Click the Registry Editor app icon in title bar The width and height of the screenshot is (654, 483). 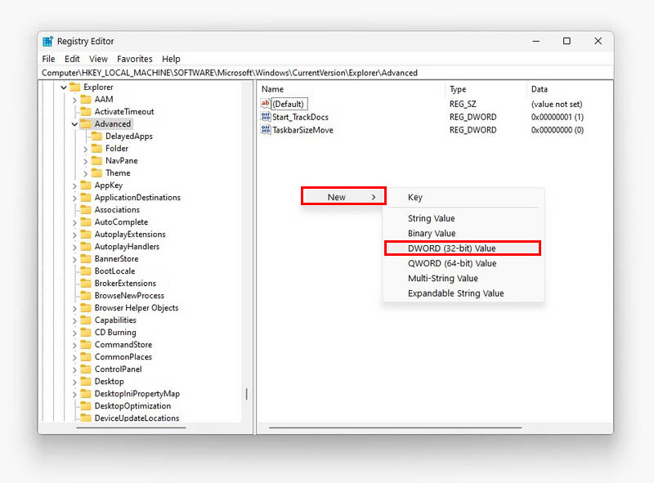click(x=48, y=42)
